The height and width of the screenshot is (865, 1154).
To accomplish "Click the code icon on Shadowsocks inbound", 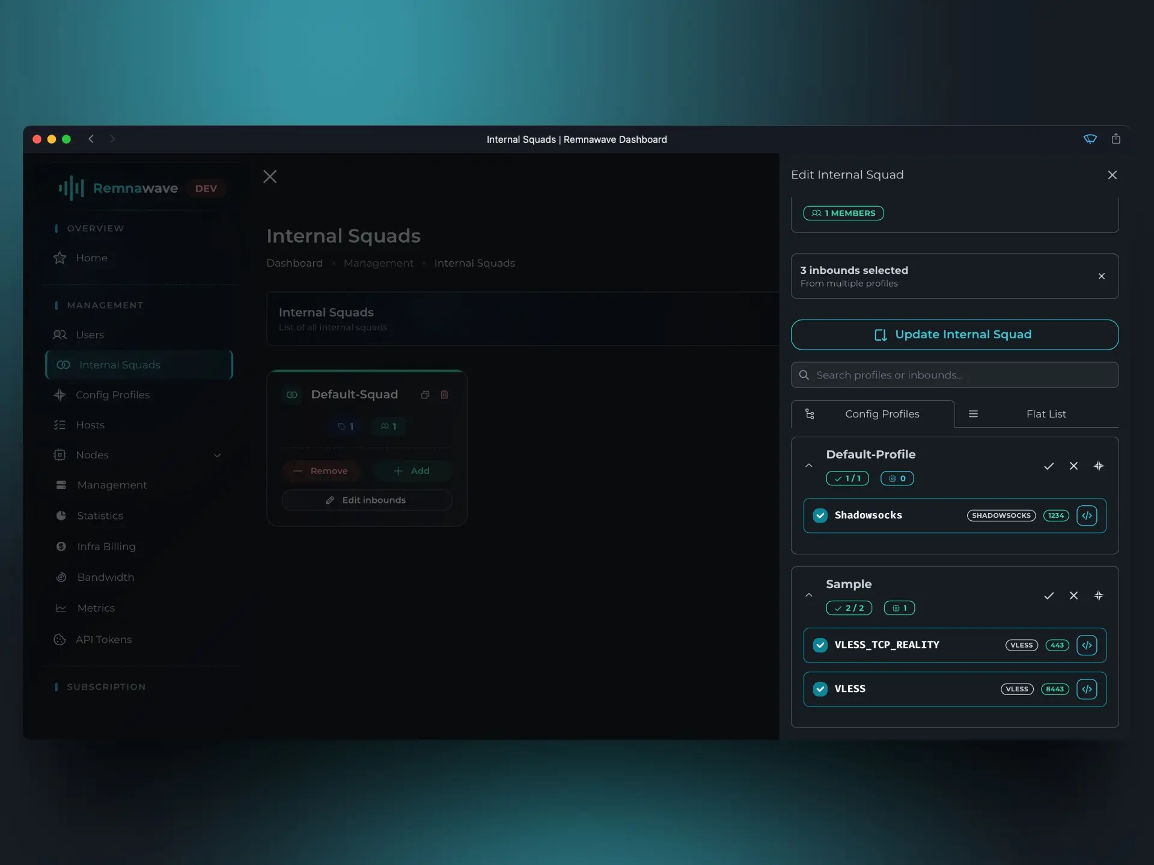I will click(1087, 515).
